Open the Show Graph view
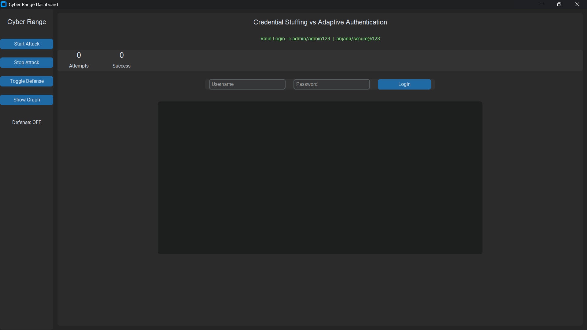 (x=27, y=100)
